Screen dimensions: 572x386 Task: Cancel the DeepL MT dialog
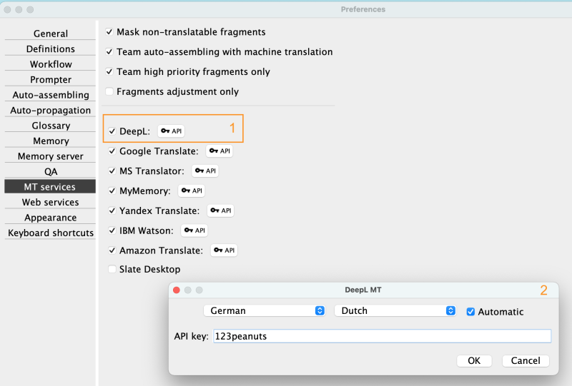tap(526, 360)
